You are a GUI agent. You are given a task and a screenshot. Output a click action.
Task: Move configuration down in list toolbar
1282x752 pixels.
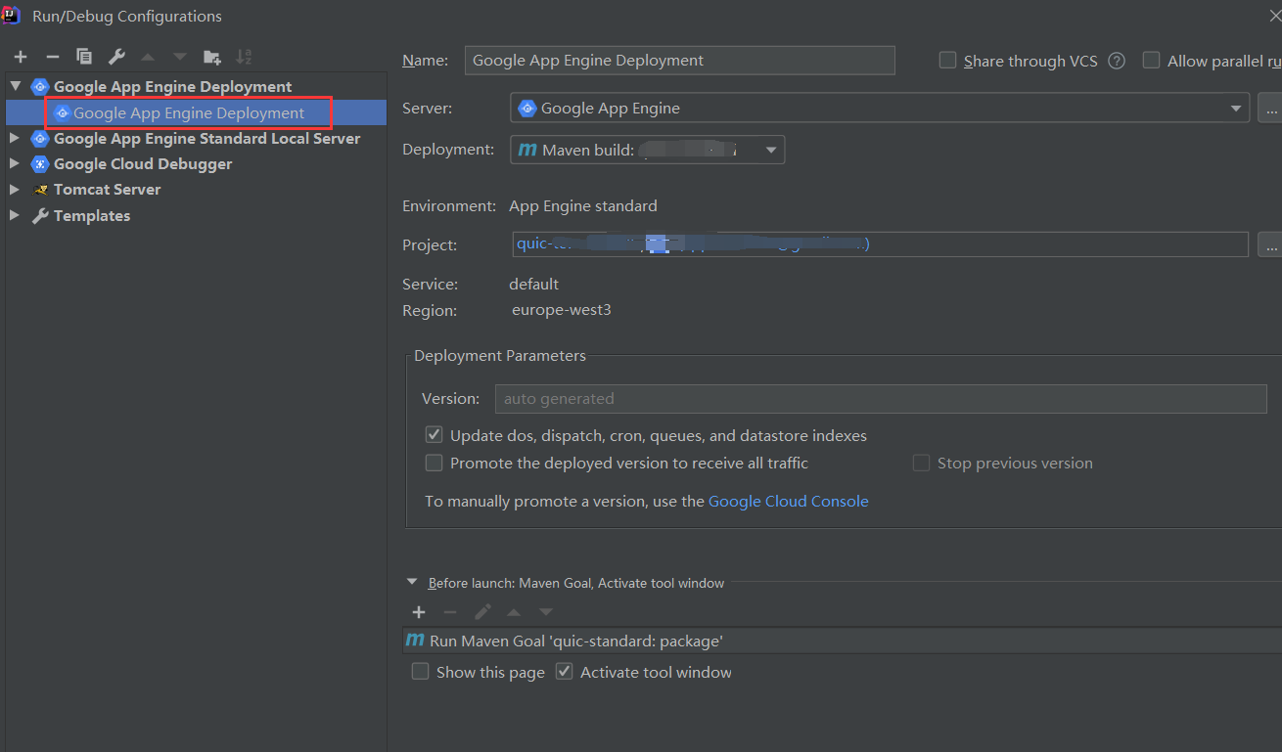[x=180, y=57]
